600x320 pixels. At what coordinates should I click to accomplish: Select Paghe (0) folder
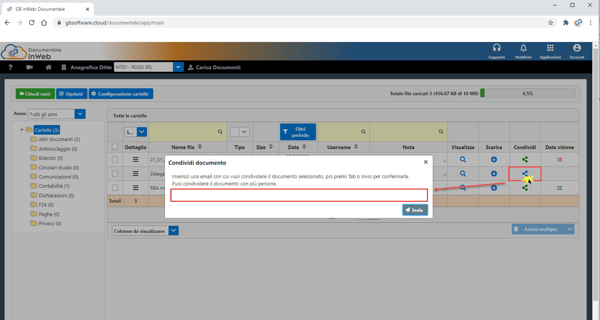coord(49,214)
